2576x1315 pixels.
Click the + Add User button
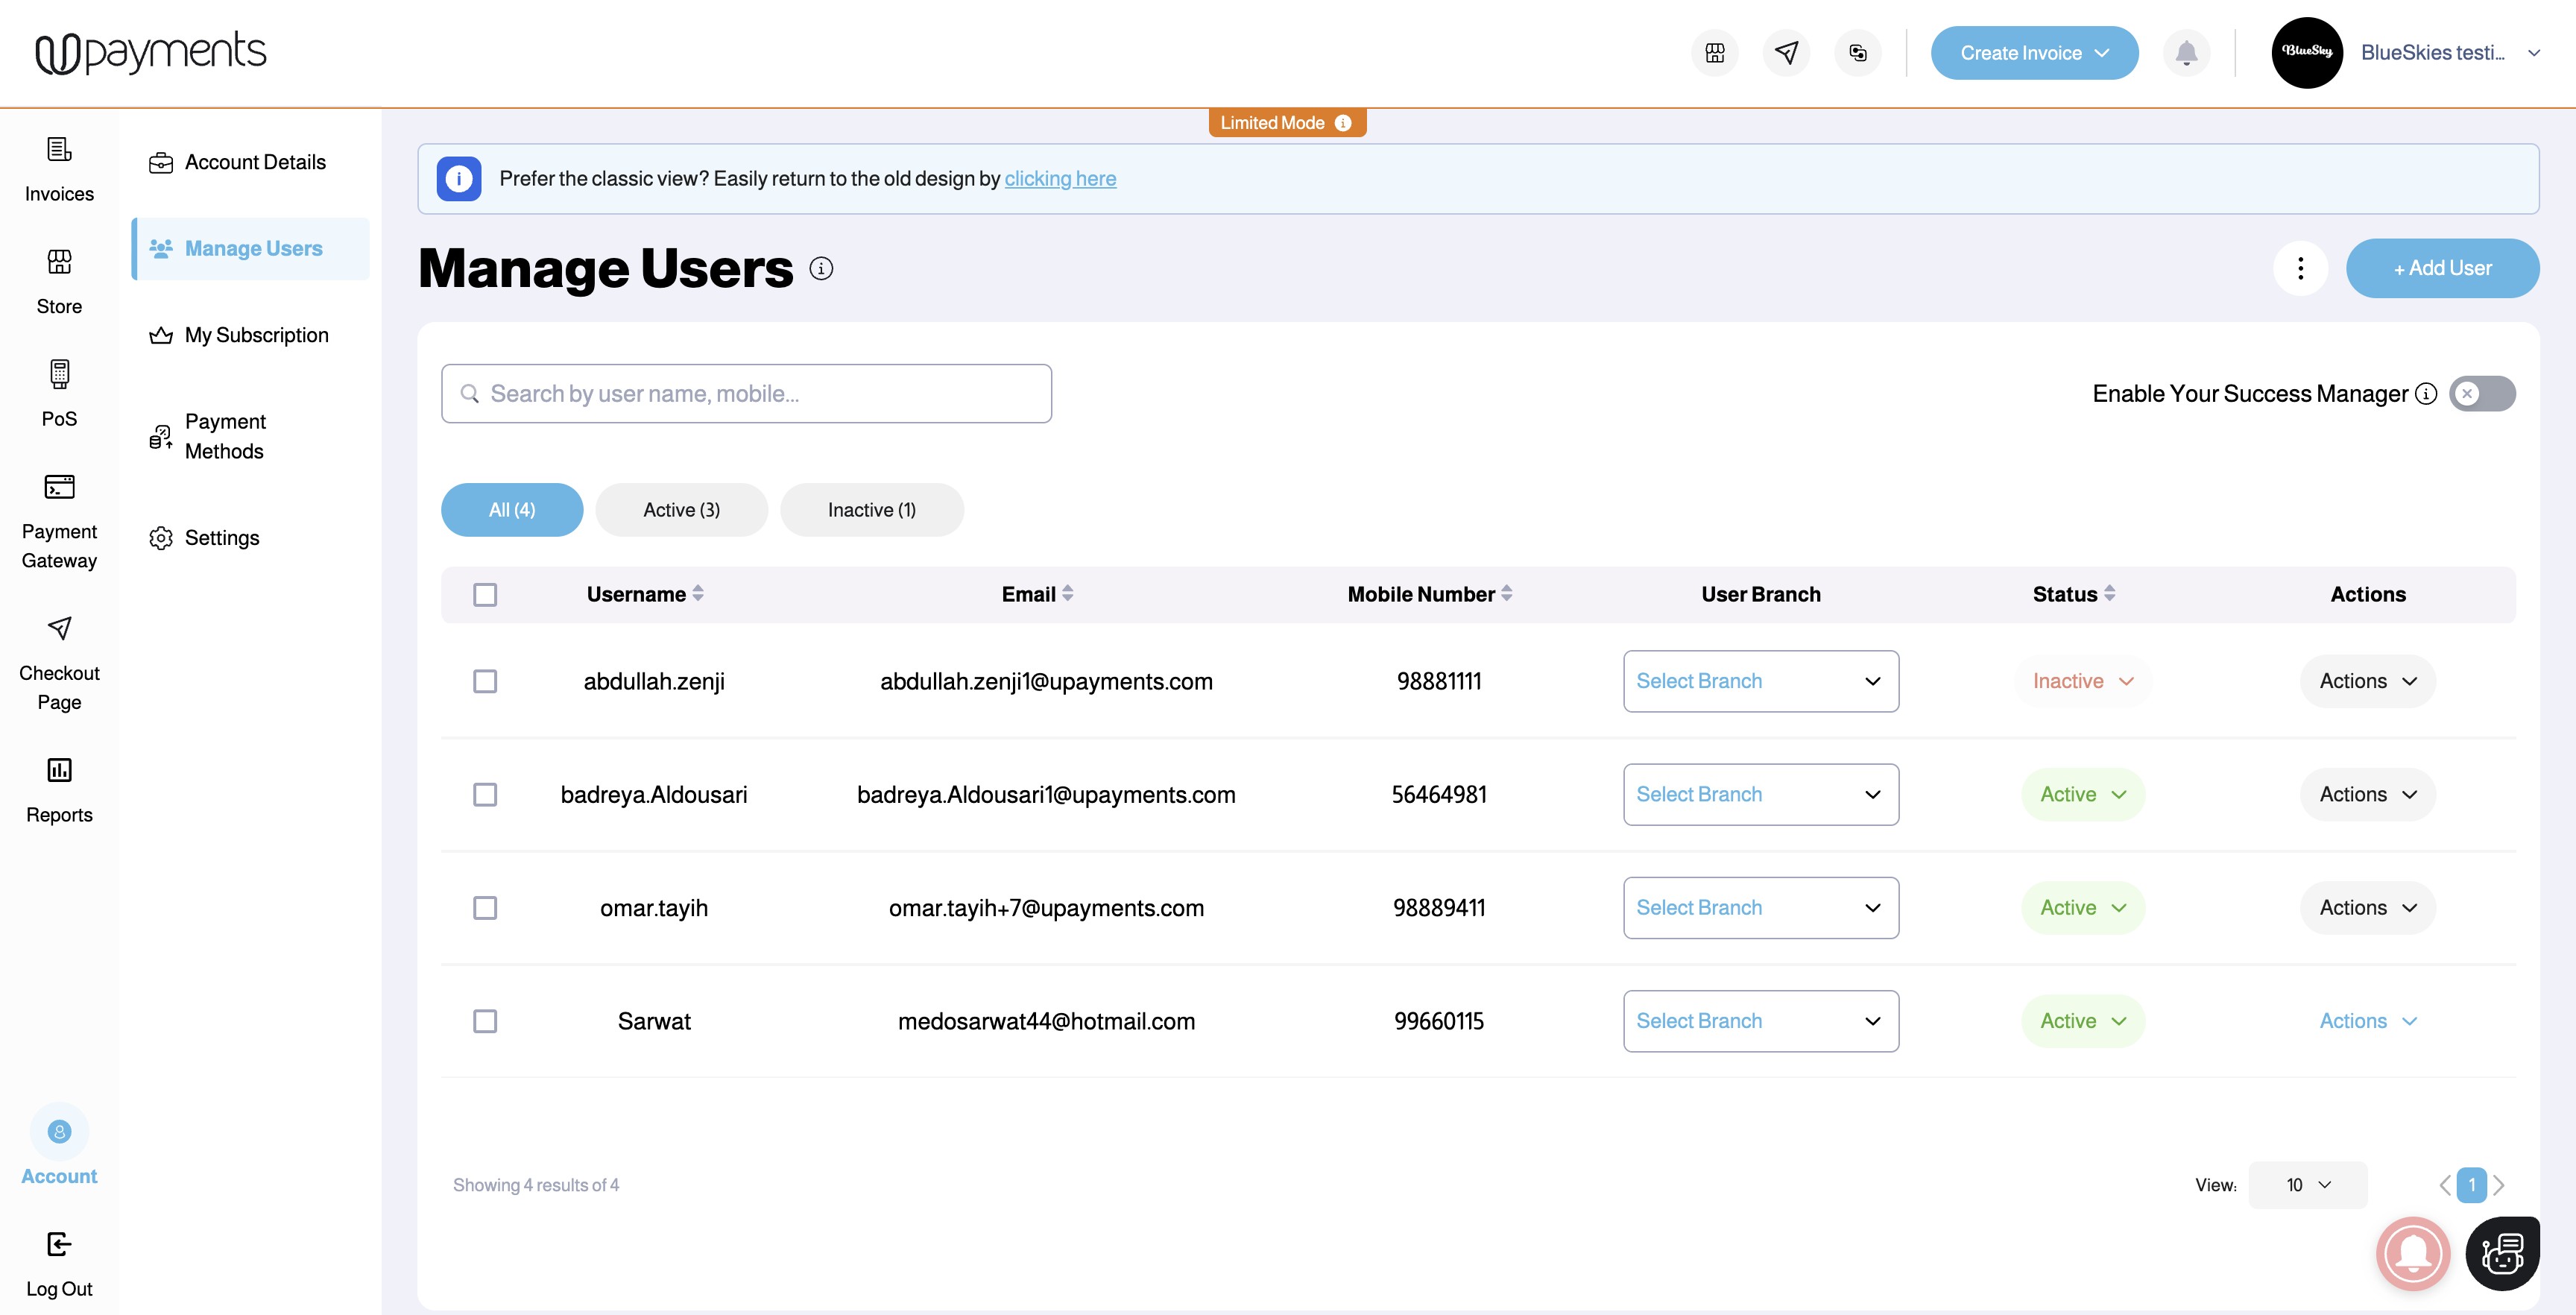click(x=2442, y=268)
